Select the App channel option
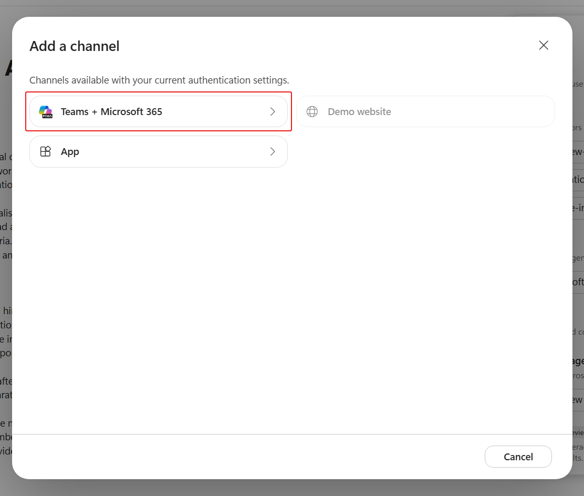The image size is (584, 496). point(158,151)
